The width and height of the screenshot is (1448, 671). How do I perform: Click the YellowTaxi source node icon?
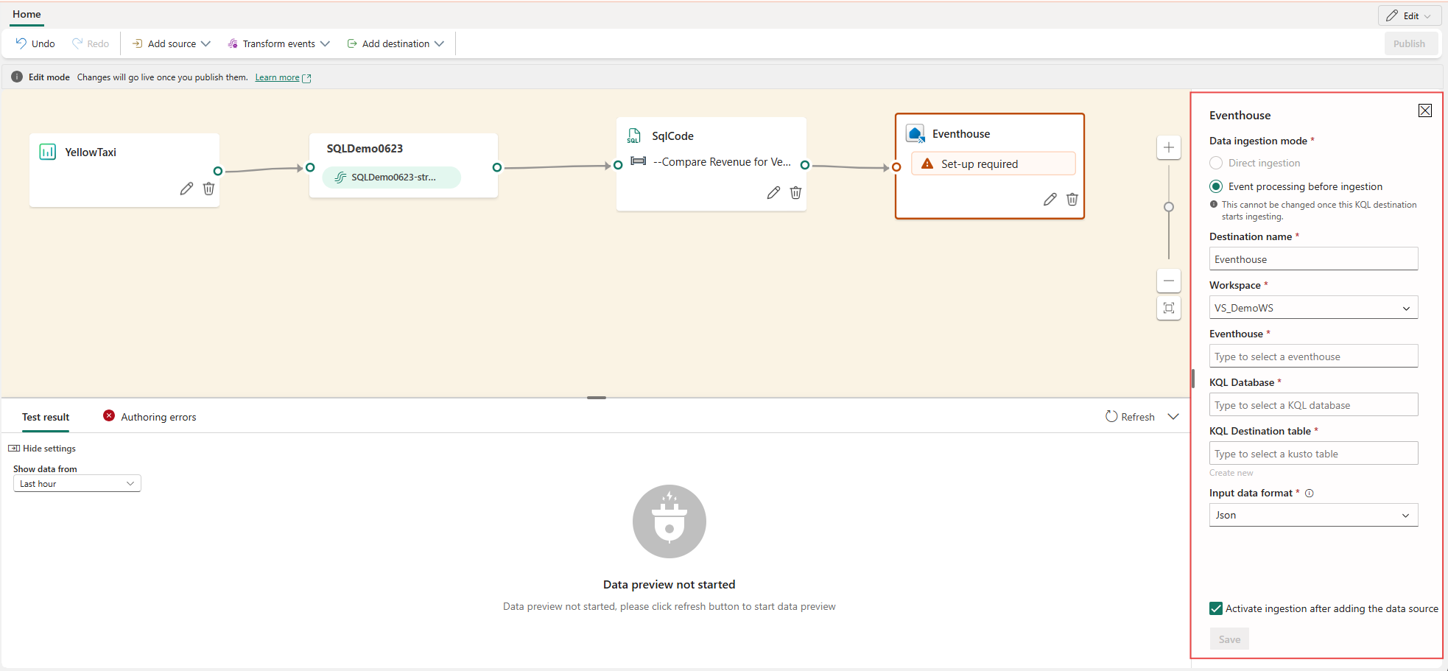point(48,152)
